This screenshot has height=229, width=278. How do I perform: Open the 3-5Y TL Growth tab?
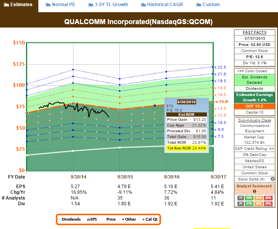(x=108, y=5)
